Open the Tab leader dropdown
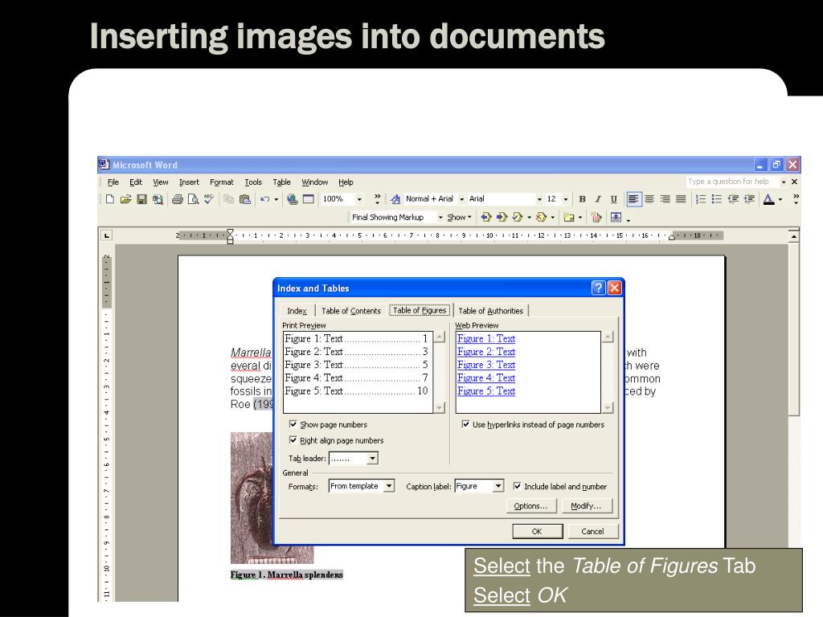Screen dimensions: 823x617 pyautogui.click(x=372, y=458)
